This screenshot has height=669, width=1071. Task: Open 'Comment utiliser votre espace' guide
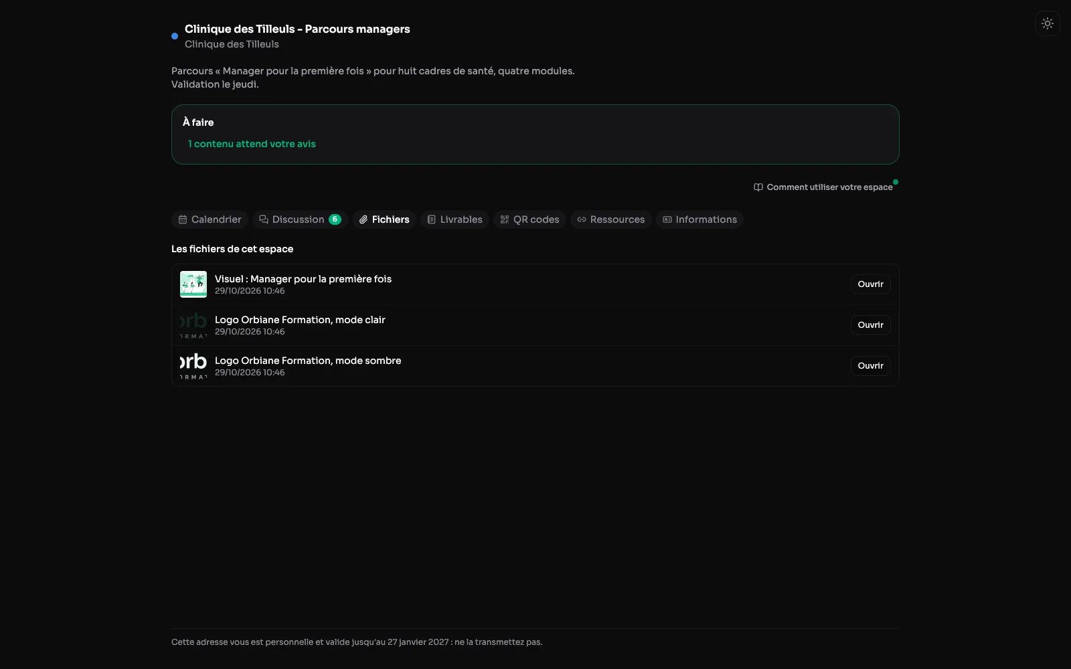click(823, 187)
